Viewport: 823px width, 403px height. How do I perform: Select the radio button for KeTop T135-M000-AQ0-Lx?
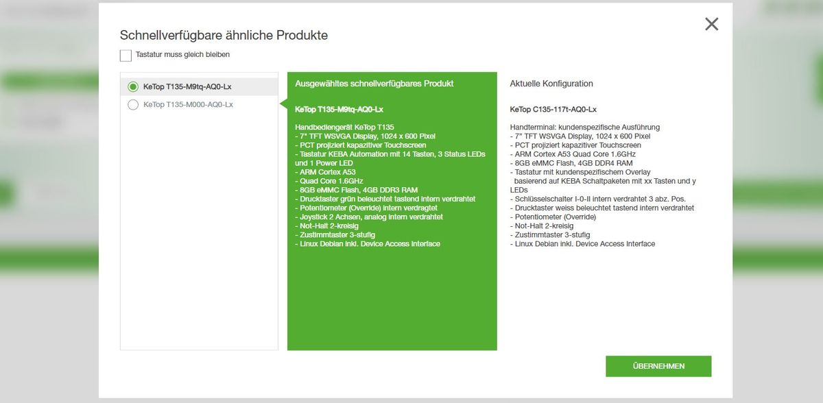point(133,106)
